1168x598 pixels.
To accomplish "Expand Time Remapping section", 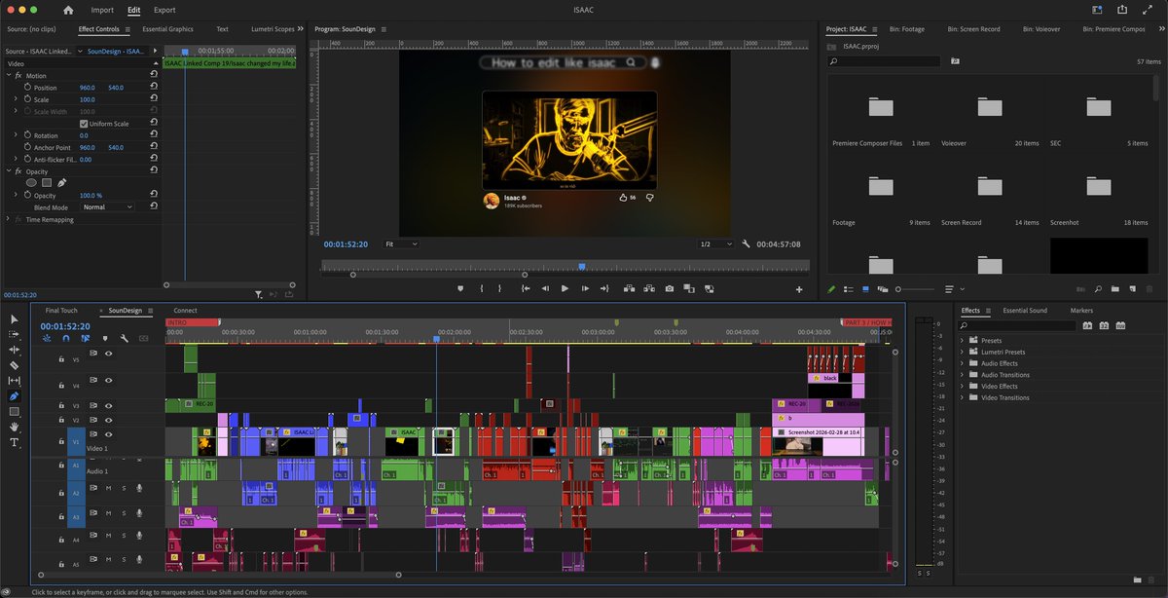I will (8, 219).
